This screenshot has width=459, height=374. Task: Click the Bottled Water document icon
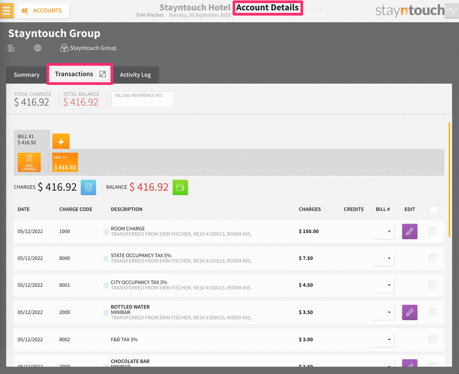coord(106,313)
